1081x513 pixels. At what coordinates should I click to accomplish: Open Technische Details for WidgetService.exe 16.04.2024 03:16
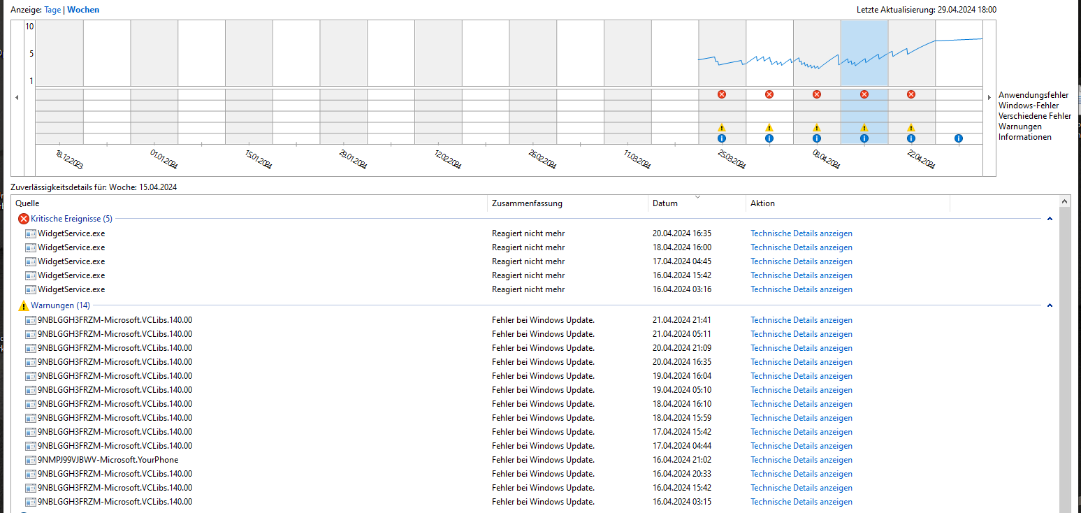pyautogui.click(x=801, y=289)
